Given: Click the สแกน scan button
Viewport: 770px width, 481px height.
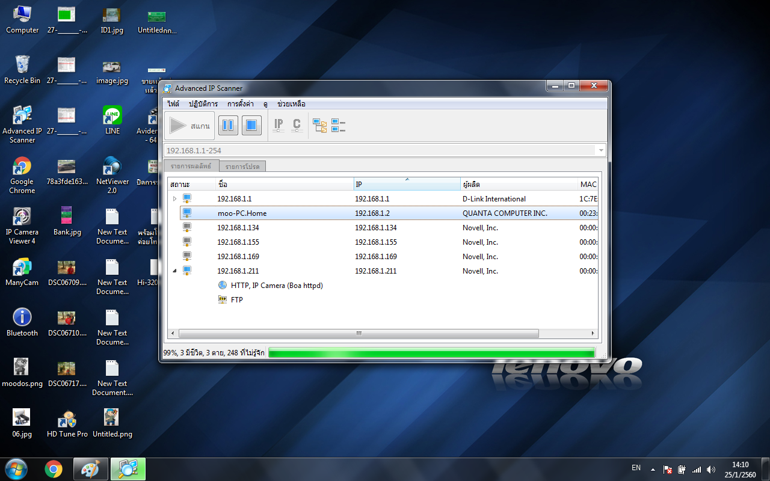Looking at the screenshot, I should click(x=190, y=126).
